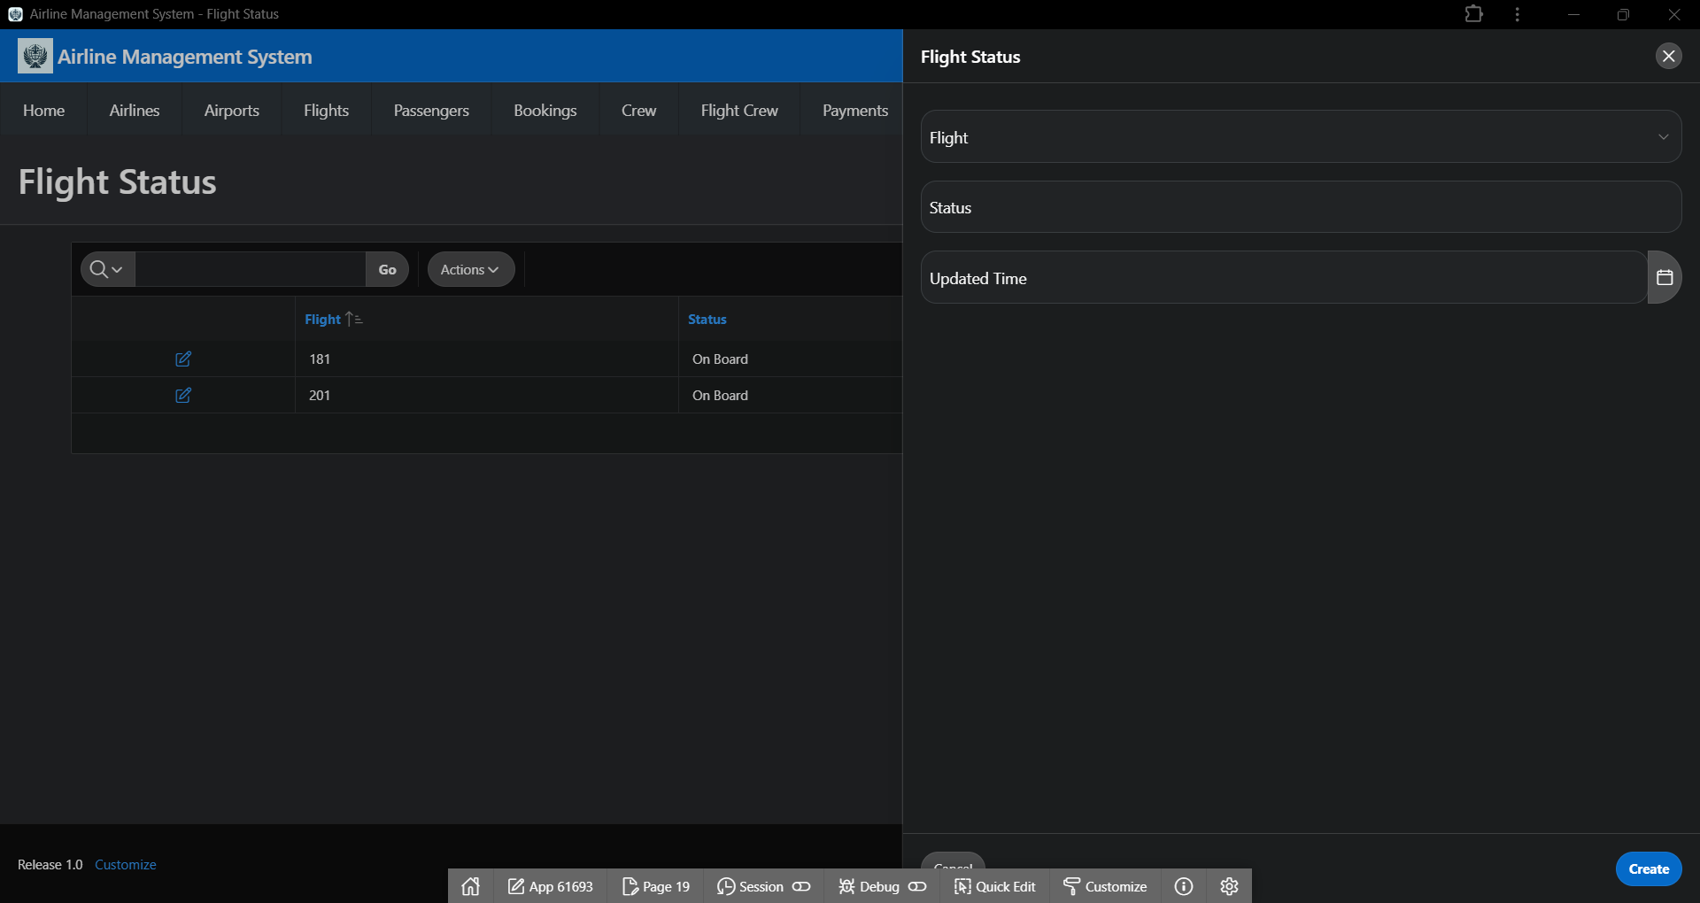Activate Quick Edit in the developer toolbar
The height and width of the screenshot is (903, 1700).
(994, 886)
